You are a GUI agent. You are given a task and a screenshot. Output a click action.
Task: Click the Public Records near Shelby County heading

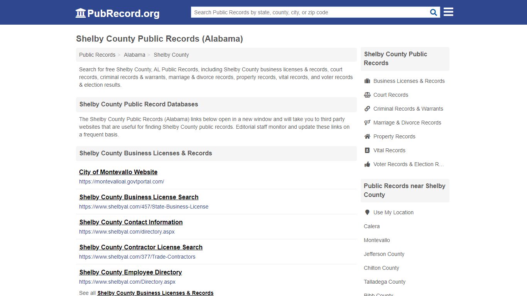(x=405, y=190)
